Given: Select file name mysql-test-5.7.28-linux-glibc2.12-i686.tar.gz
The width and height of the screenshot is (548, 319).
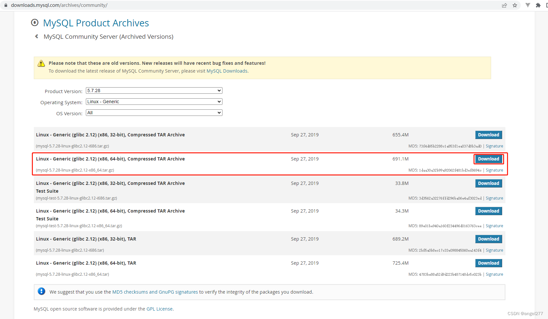Looking at the screenshot, I should [x=76, y=198].
